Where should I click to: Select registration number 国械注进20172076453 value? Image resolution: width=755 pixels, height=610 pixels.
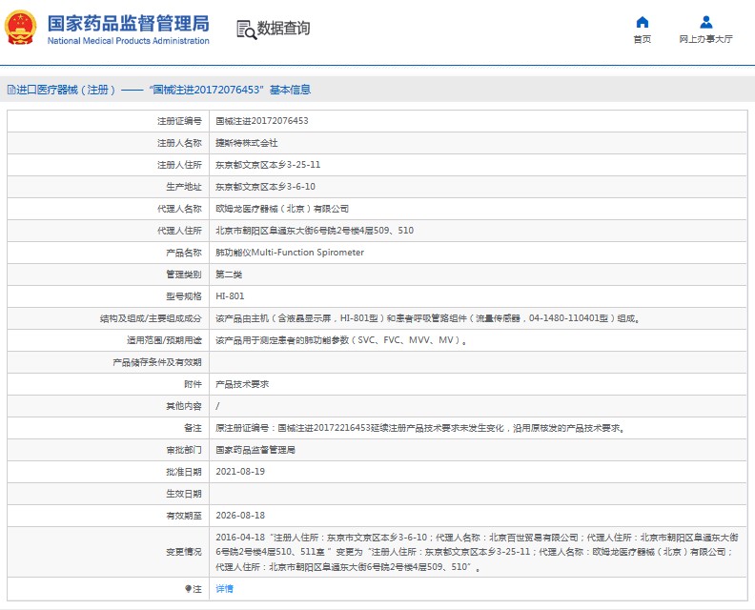point(261,121)
